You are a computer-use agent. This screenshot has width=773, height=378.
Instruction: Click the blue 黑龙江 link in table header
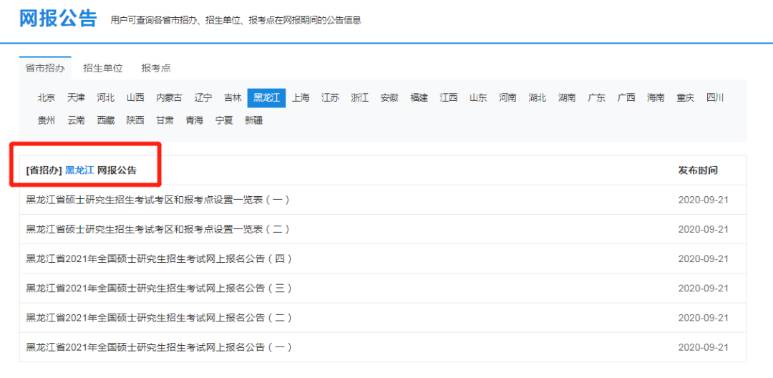(79, 170)
